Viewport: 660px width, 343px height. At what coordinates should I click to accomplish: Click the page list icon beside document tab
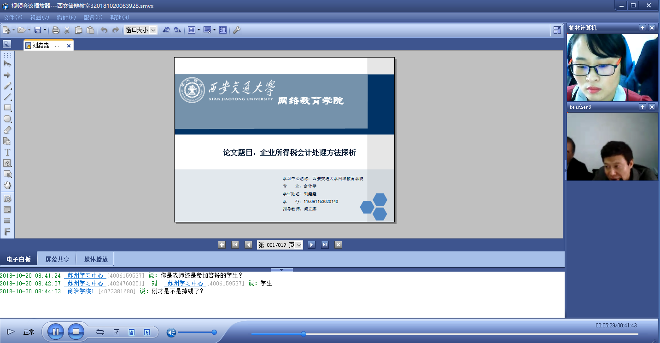point(7,44)
